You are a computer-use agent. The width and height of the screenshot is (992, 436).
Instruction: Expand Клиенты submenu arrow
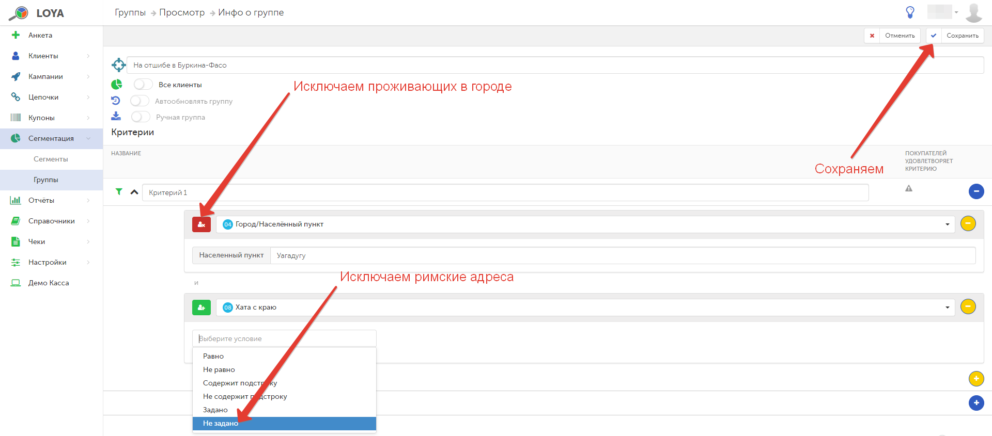coord(88,56)
